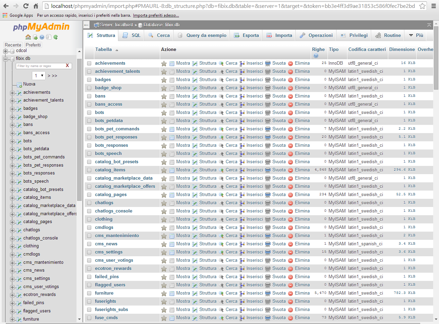Screen dimensions: 439x324
Task: Click Mostra browse icon in bans row
Action: 172,96
